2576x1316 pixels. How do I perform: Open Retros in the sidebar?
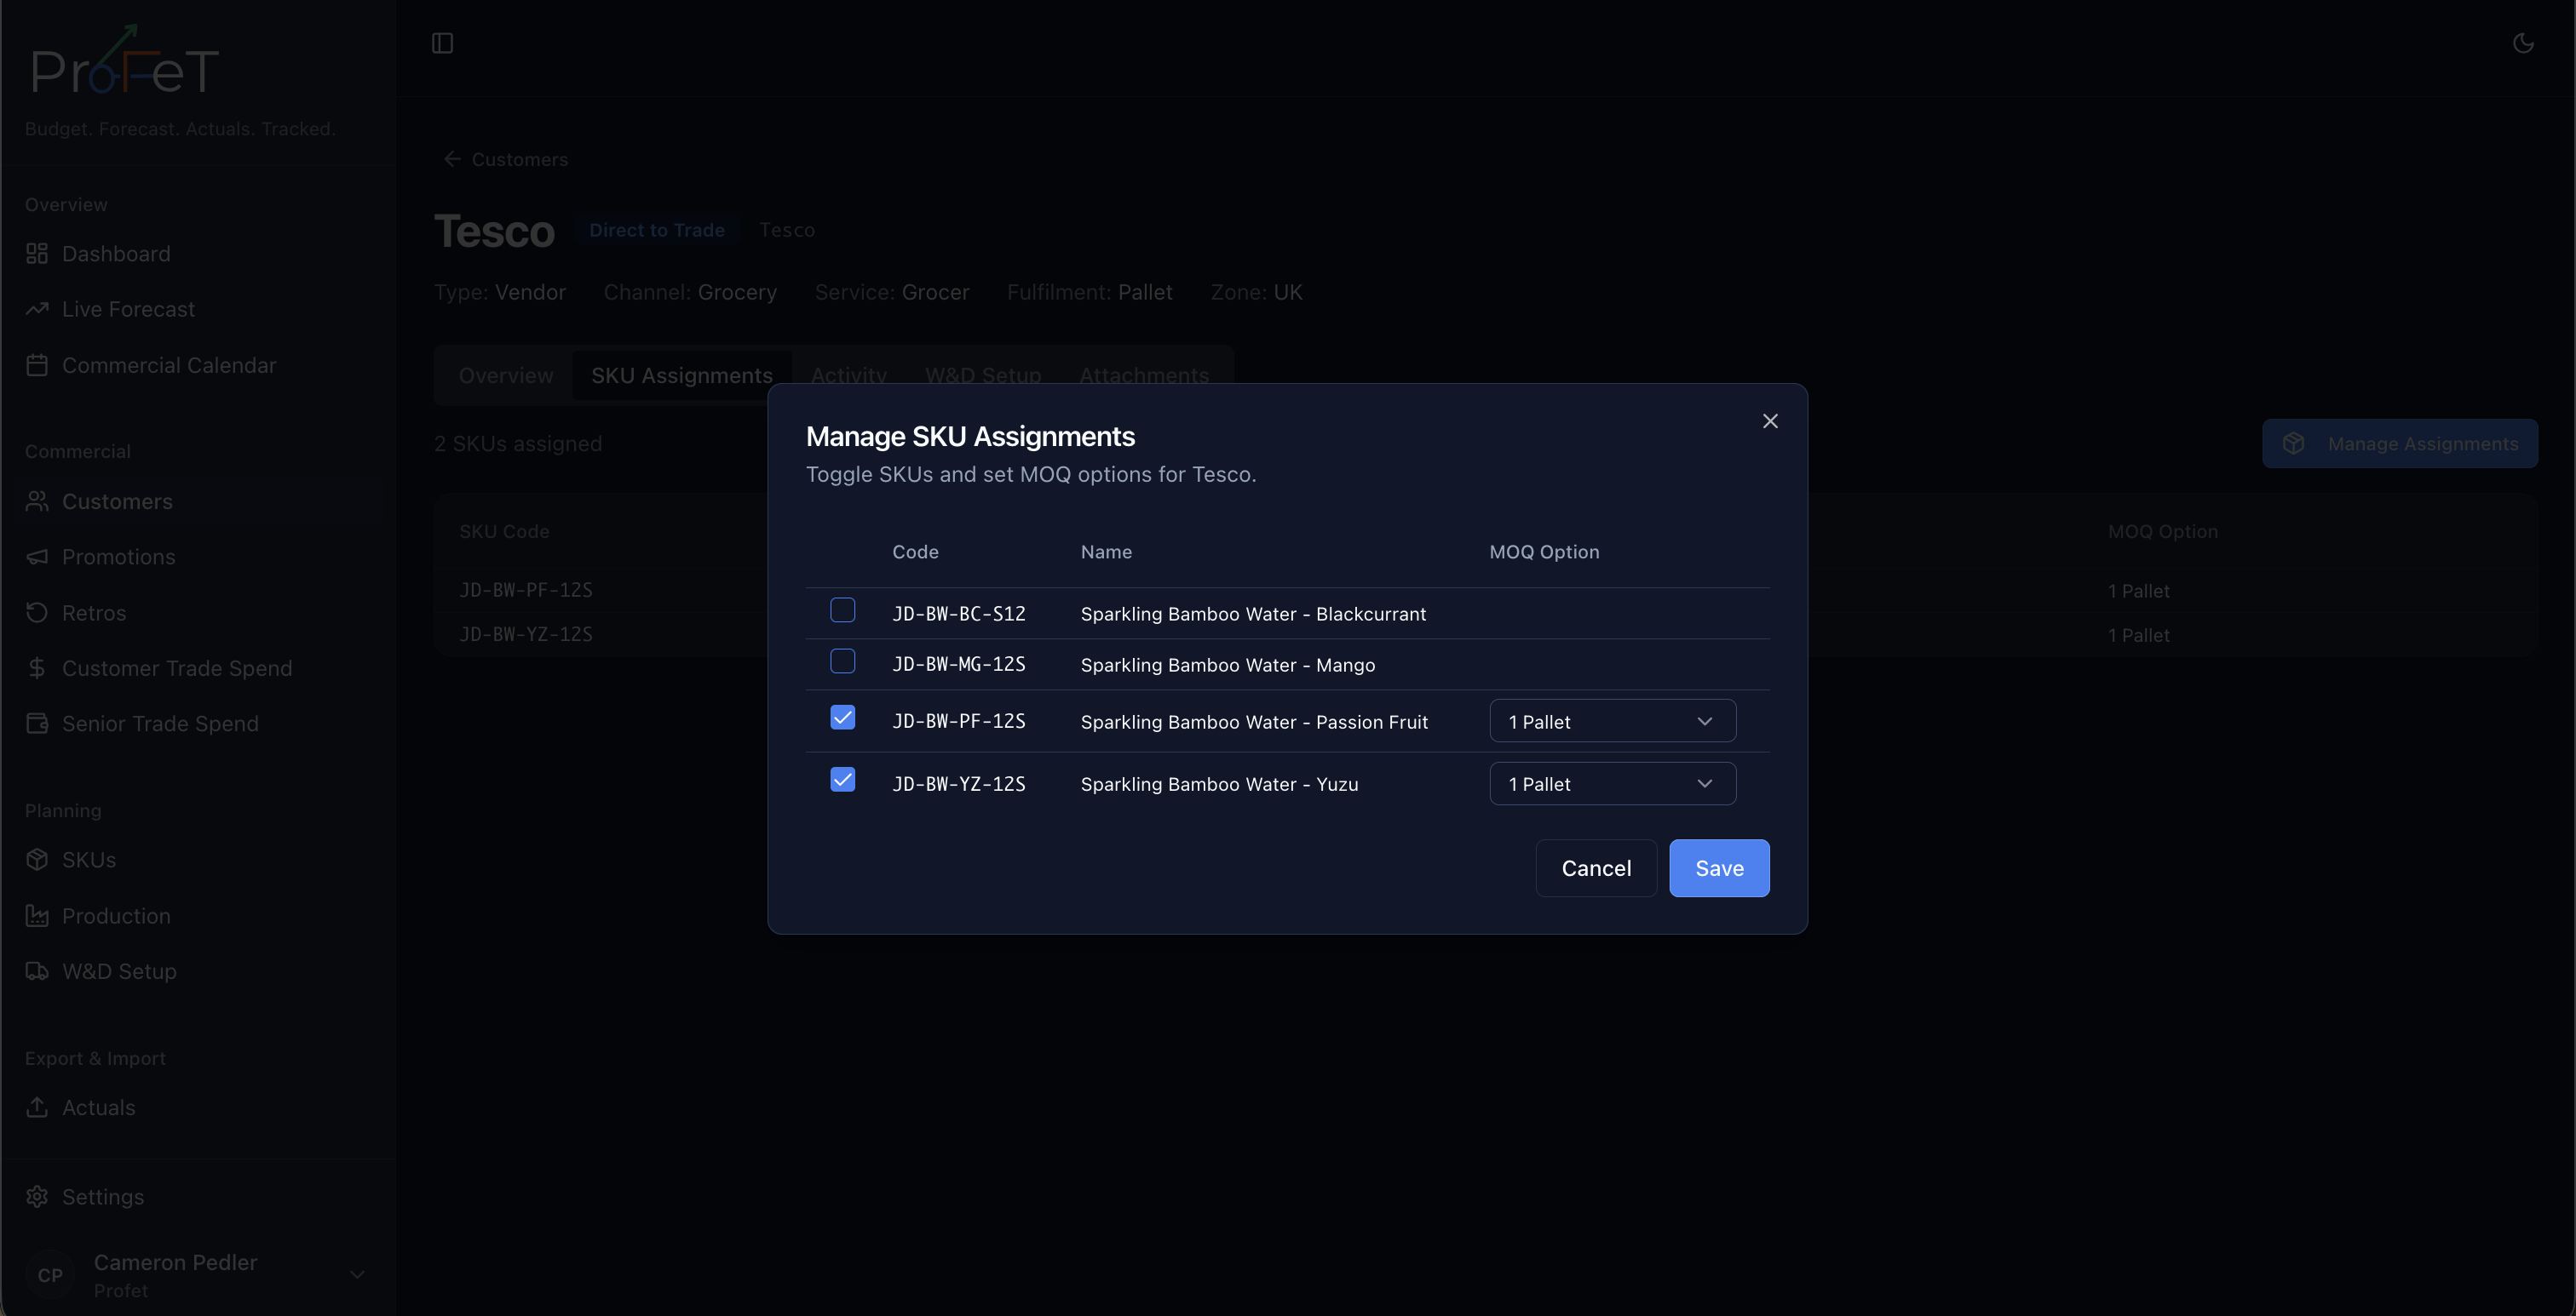click(x=198, y=613)
